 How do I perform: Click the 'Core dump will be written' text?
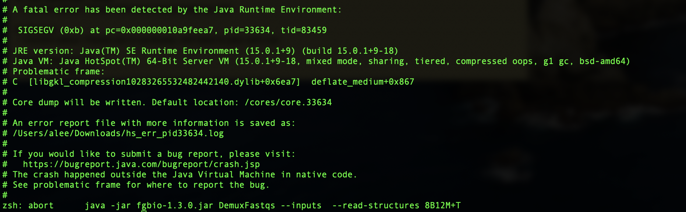point(79,103)
